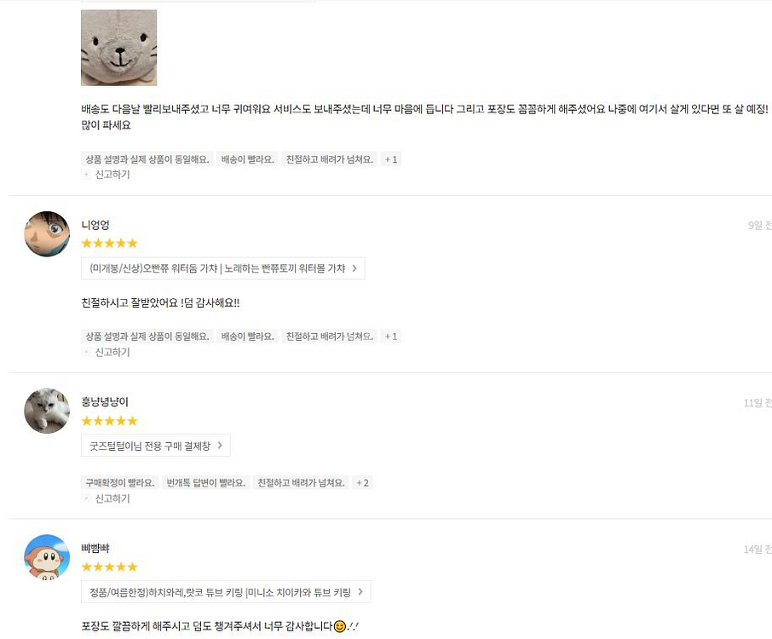
Task: Open 홍냥녕냥이's cat profile avatar
Action: point(47,411)
